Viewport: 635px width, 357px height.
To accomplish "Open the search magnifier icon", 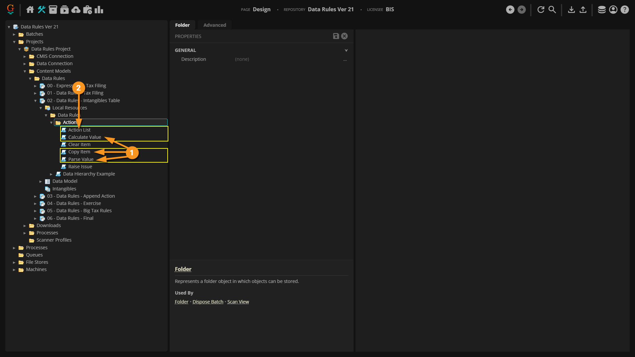I will [552, 10].
